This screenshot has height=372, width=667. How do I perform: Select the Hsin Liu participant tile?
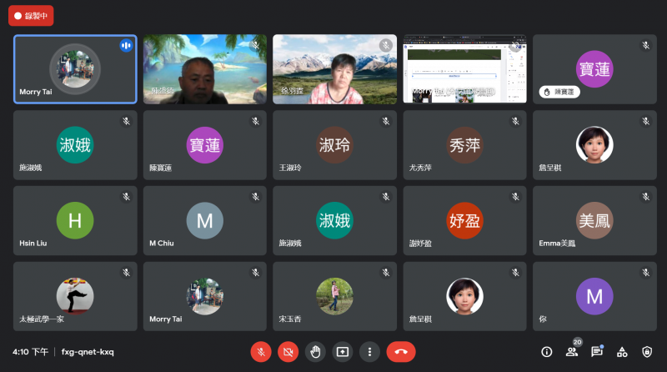point(75,220)
